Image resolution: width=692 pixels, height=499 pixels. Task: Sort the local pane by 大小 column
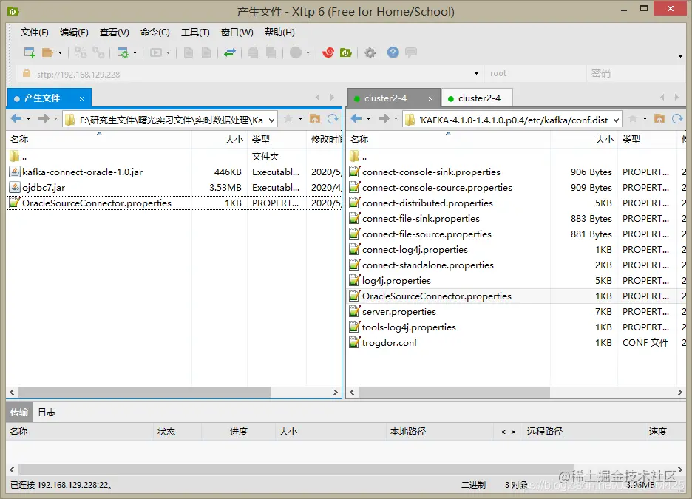220,140
